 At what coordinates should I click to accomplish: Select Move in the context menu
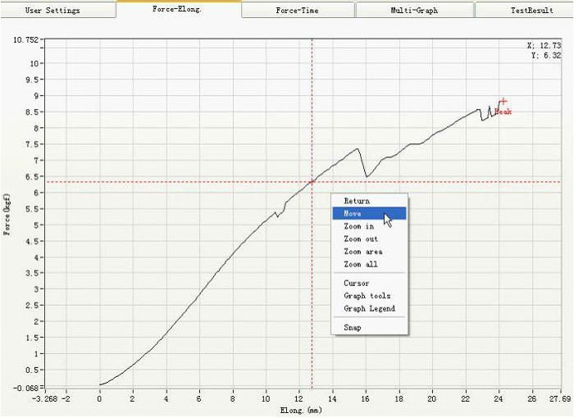[353, 213]
